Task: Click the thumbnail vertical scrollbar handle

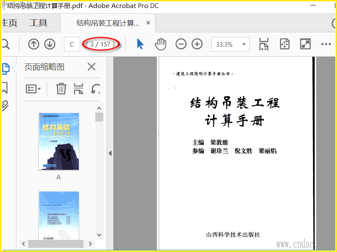Action: (99, 117)
